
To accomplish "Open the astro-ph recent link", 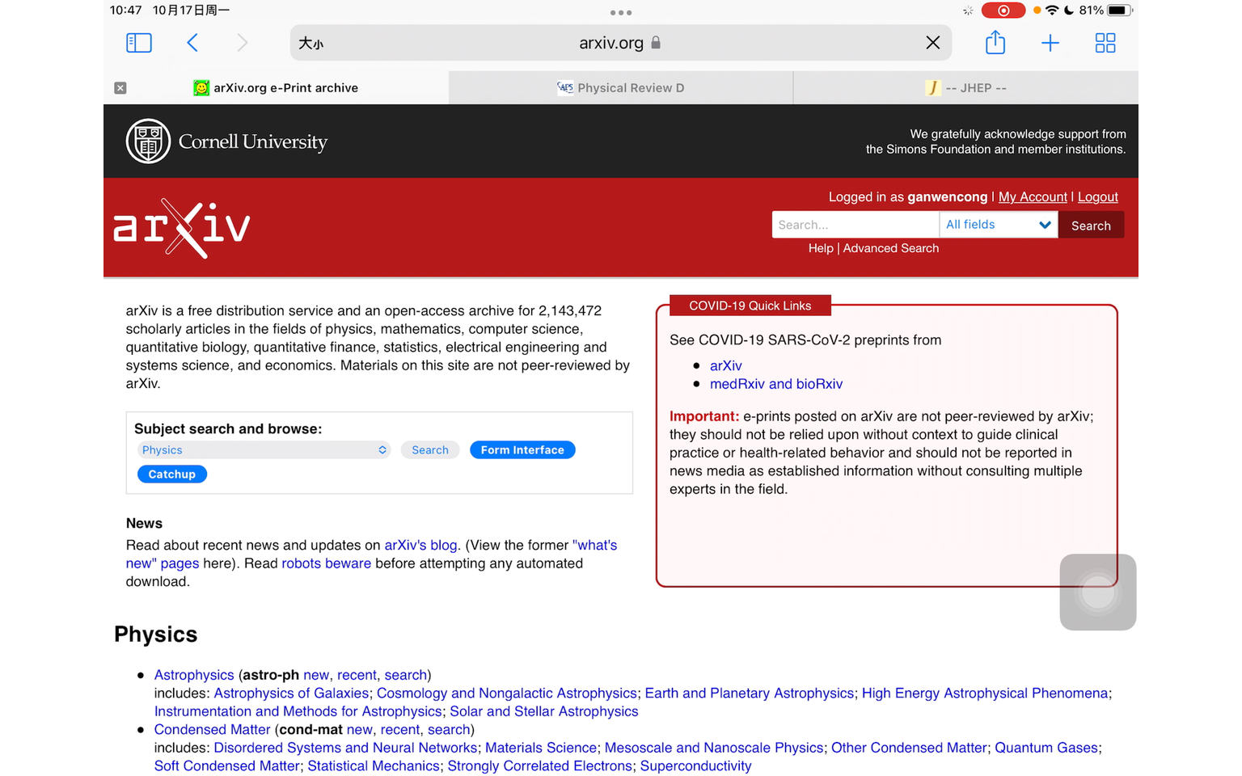I will point(357,675).
